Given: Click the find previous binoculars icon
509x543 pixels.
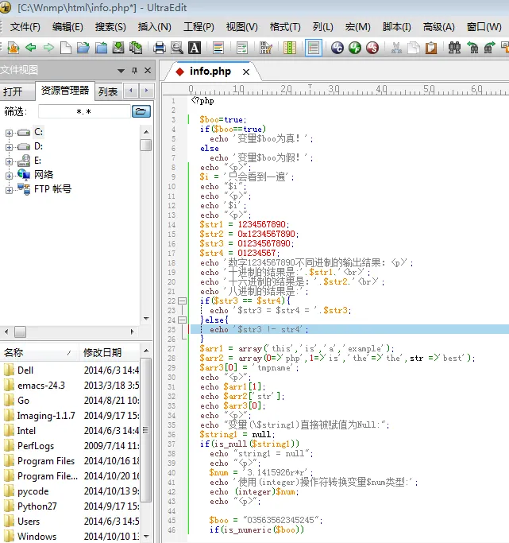Looking at the screenshot, I should 472,48.
